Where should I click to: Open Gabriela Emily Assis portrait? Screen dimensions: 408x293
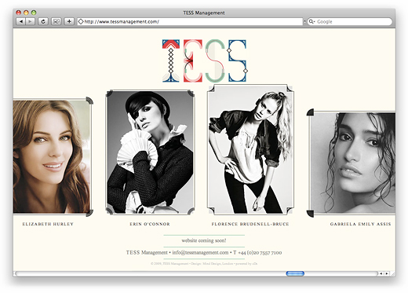[x=352, y=163]
